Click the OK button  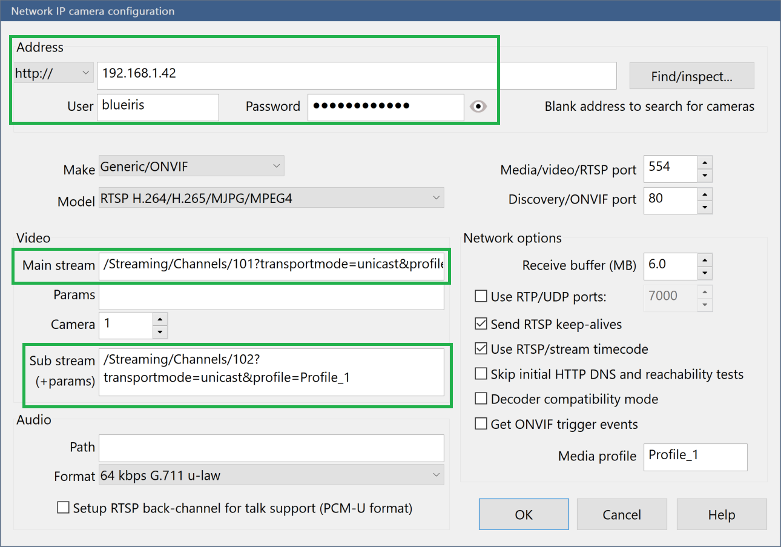524,514
